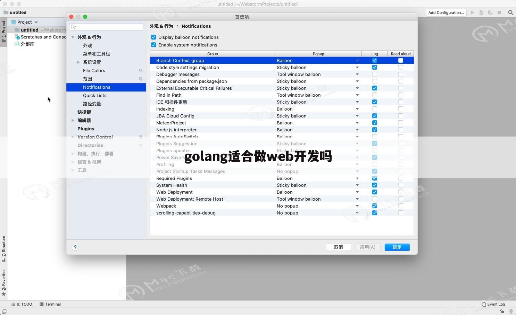
Task: Check Log for Debugger messages
Action: [x=374, y=74]
